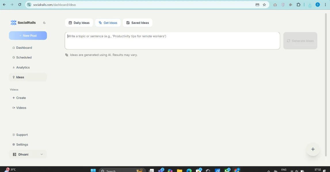330x172 pixels.
Task: Click Chrome icon in taskbar
Action: pyautogui.click(x=237, y=170)
